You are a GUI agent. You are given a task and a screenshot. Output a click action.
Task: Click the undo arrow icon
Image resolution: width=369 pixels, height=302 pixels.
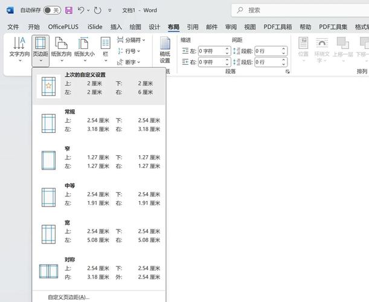pyautogui.click(x=82, y=10)
